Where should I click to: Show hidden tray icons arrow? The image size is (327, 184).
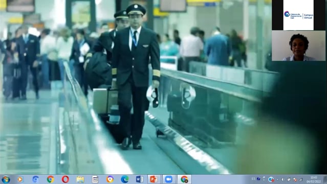[x=277, y=179]
